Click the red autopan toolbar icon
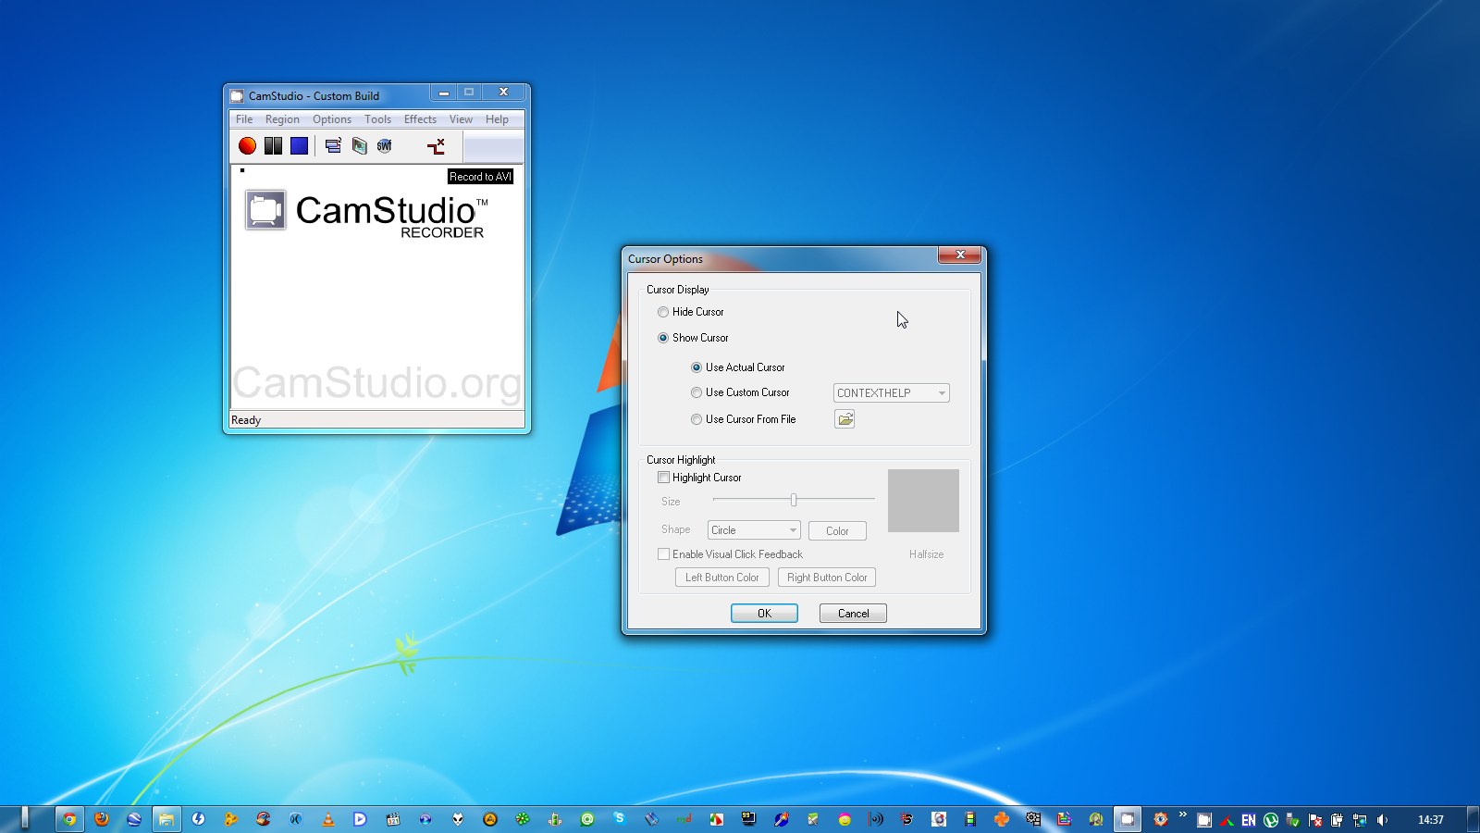The image size is (1480, 833). click(x=436, y=146)
